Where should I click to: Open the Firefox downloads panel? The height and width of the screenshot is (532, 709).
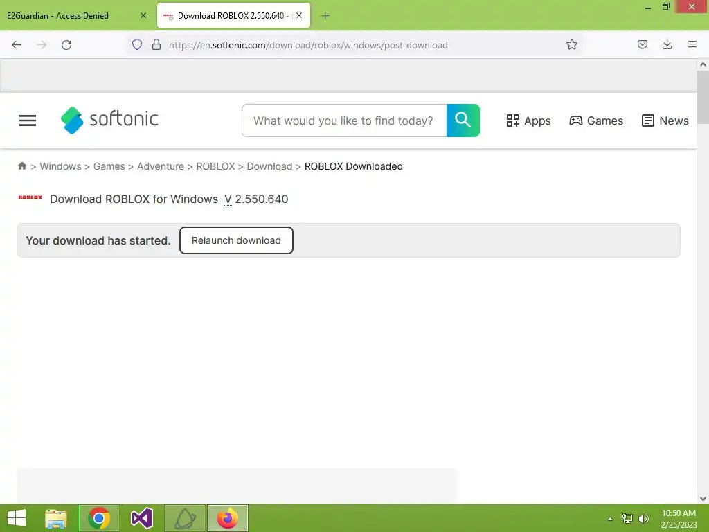667,44
